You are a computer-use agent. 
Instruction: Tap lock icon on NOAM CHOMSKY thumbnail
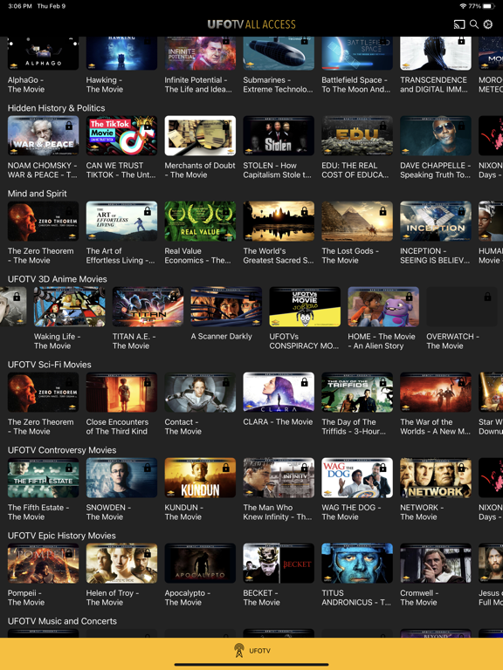click(68, 126)
